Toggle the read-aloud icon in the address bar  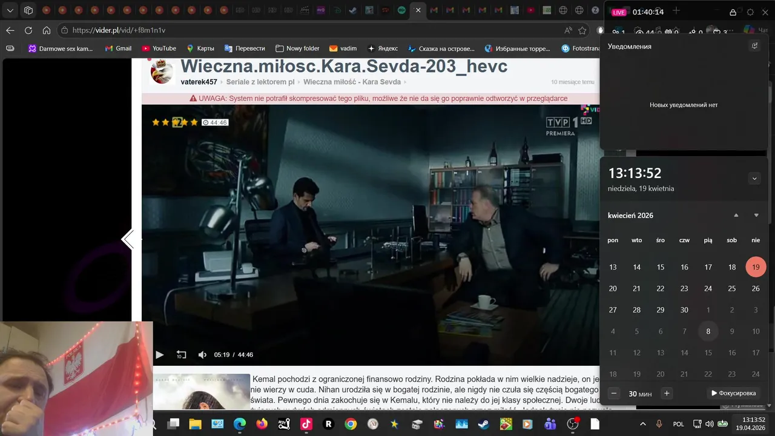click(x=568, y=30)
